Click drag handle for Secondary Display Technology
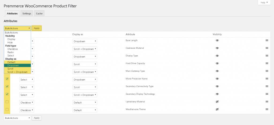This screenshot has height=125, width=274. click(267, 94)
